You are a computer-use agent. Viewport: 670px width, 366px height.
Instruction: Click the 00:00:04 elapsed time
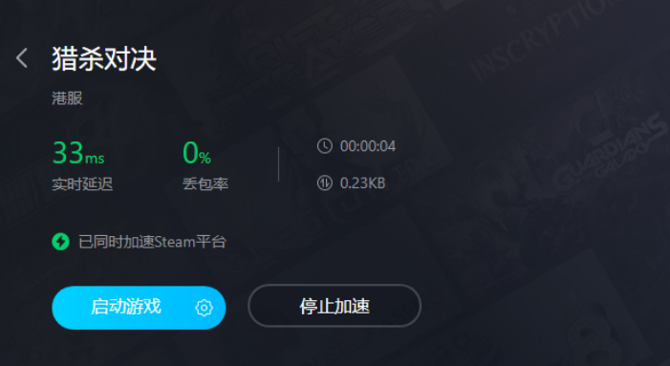tap(368, 146)
